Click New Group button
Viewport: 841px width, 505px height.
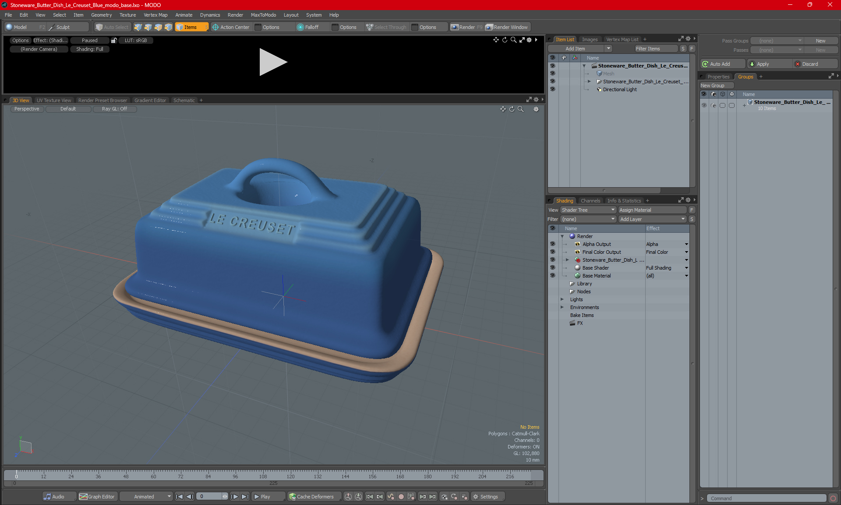pos(716,85)
